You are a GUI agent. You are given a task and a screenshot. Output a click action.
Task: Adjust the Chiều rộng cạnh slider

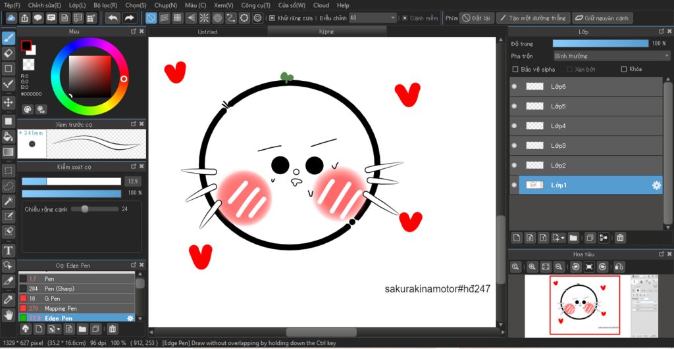tap(95, 209)
